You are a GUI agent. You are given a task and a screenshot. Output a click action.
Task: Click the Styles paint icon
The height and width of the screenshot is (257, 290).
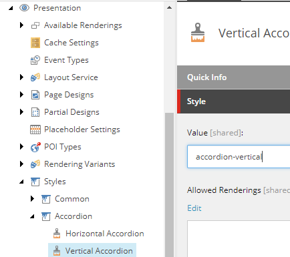click(35, 182)
